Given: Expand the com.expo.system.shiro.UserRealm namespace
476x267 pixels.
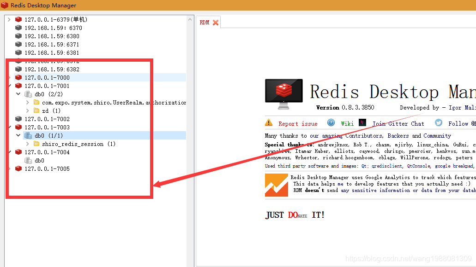Looking at the screenshot, I should tap(27, 102).
